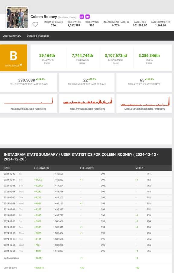Viewport: 174px width, 273px height.
Task: Click the 2024-12-20 date cell
Action: pos(10,215)
